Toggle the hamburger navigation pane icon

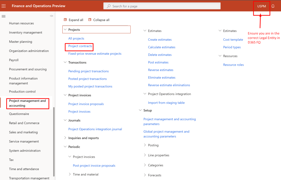click(4, 16)
